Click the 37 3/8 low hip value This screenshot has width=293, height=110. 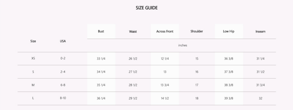(228, 72)
